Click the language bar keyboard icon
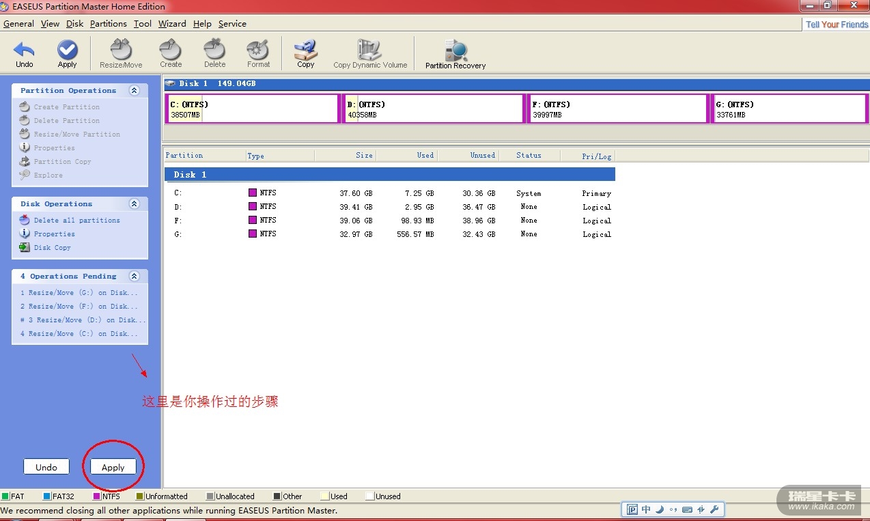This screenshot has width=870, height=521. click(x=687, y=509)
